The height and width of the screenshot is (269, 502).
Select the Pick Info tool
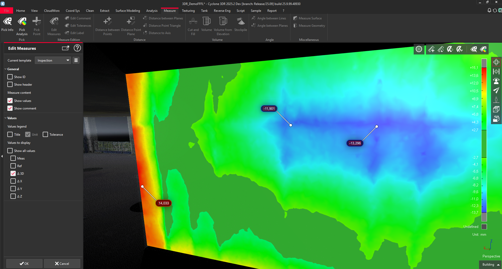[7, 24]
